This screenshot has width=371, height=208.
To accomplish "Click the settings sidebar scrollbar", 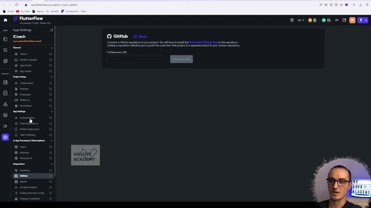I will pos(55,102).
